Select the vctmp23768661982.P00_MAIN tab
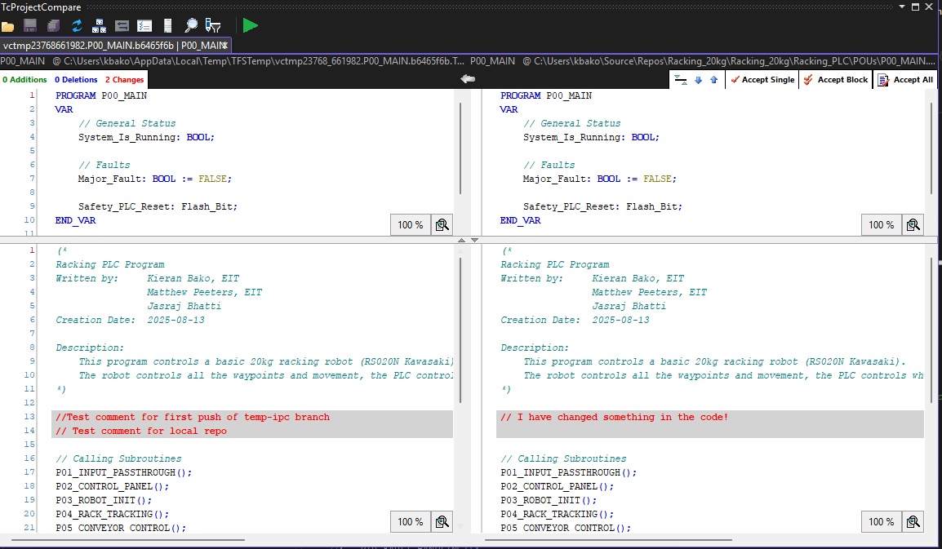 pos(114,46)
